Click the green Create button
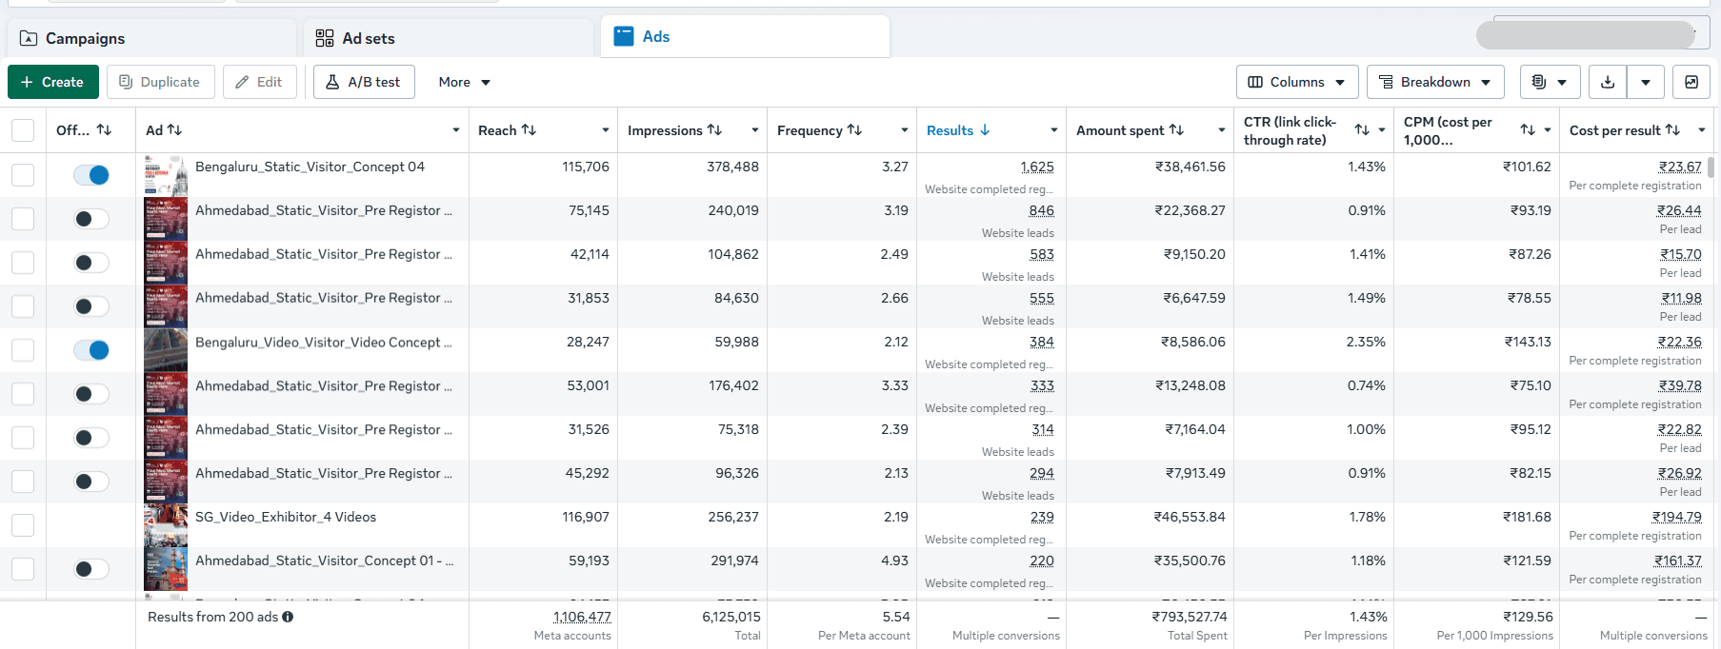The width and height of the screenshot is (1721, 649). pos(53,82)
